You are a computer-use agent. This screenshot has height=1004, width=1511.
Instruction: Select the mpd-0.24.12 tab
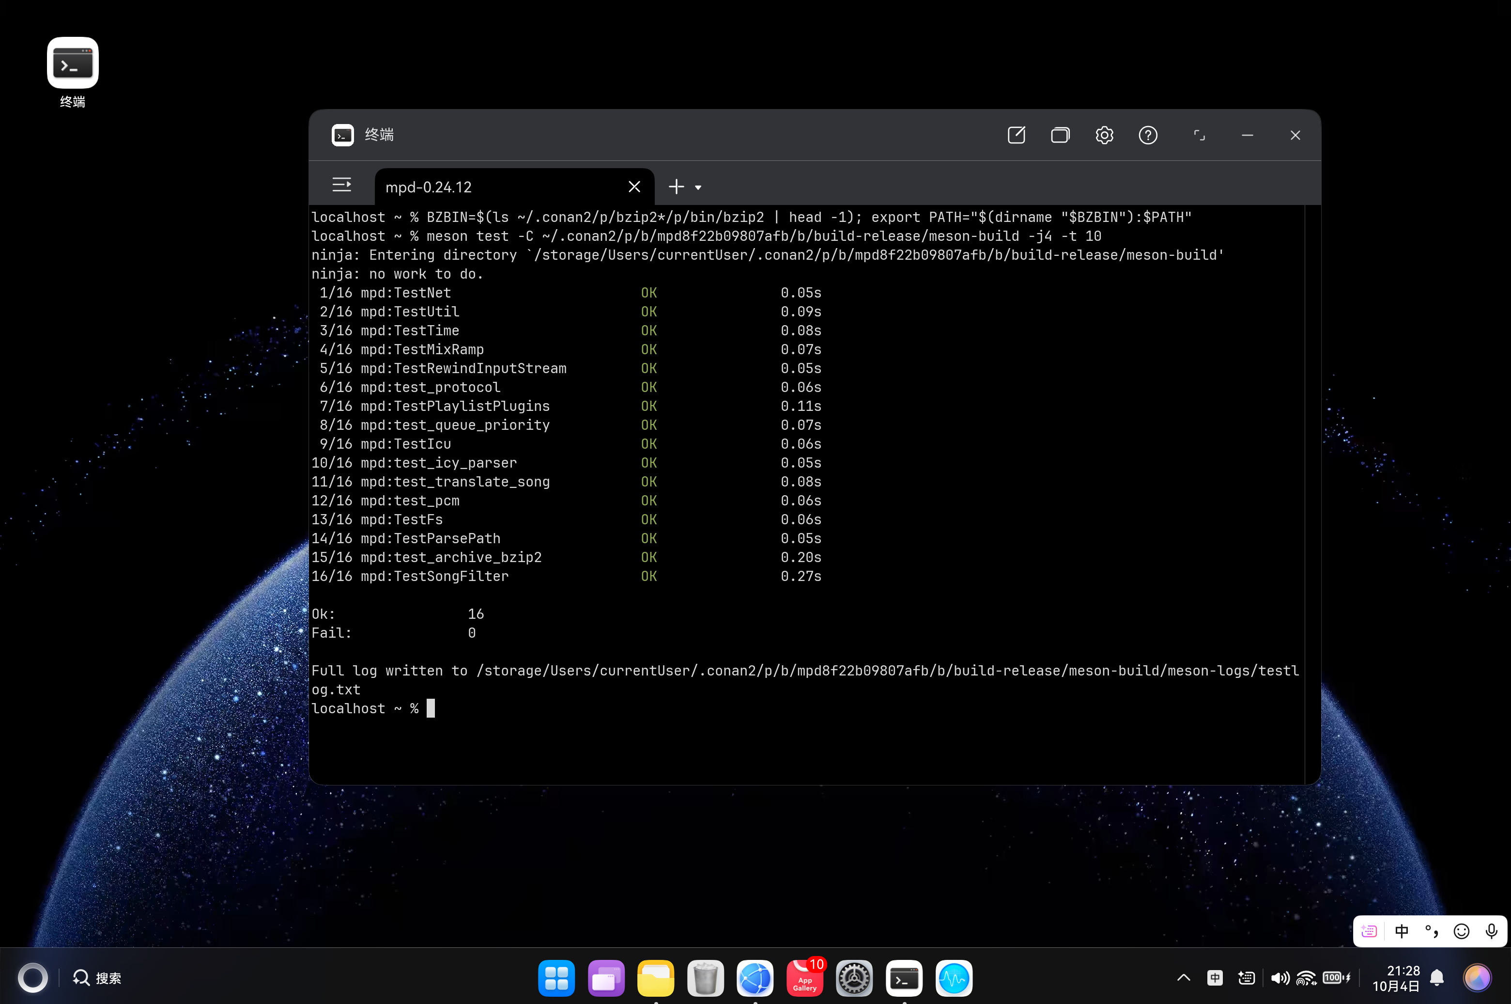(x=514, y=187)
